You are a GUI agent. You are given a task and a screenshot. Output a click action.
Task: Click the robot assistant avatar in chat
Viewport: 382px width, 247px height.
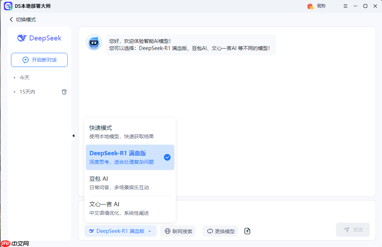[x=94, y=42]
